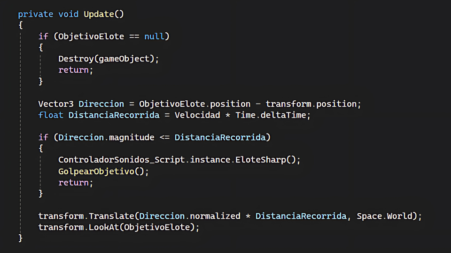This screenshot has height=253, width=451.
Task: Click the GolpearObjetivo() call
Action: click(101, 171)
